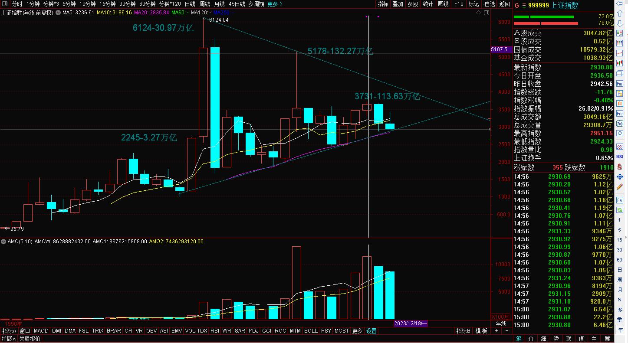Click the wavy indicator lines icon
Viewport: 628px width, 343px height.
pyautogui.click(x=619, y=146)
